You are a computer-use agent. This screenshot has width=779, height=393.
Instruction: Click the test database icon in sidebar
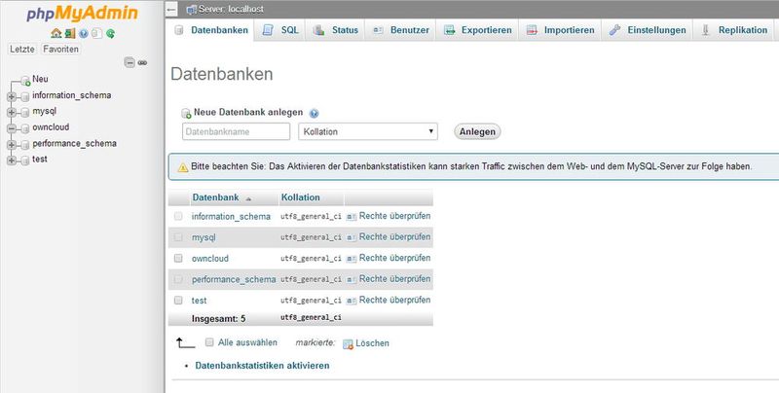pos(25,161)
